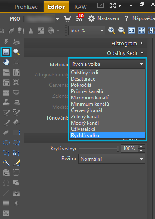
Task: Click the 100% opacity value field
Action: click(x=130, y=149)
